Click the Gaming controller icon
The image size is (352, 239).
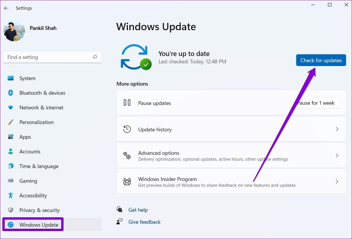(x=11, y=181)
